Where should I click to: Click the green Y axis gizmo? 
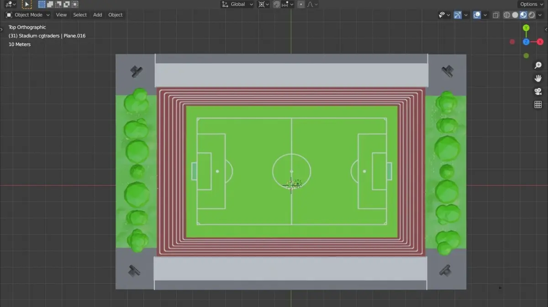[526, 28]
